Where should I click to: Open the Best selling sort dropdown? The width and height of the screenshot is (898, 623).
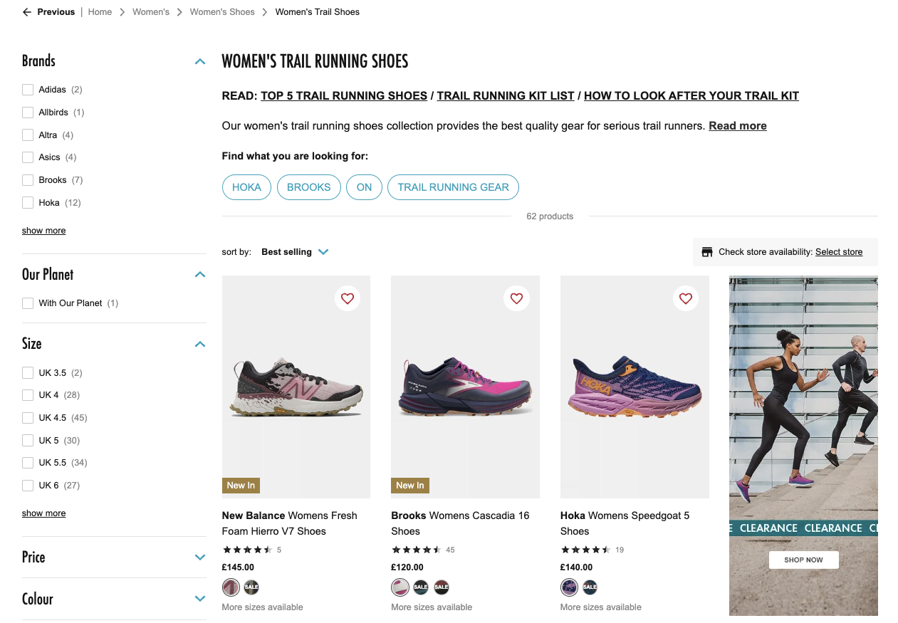295,252
